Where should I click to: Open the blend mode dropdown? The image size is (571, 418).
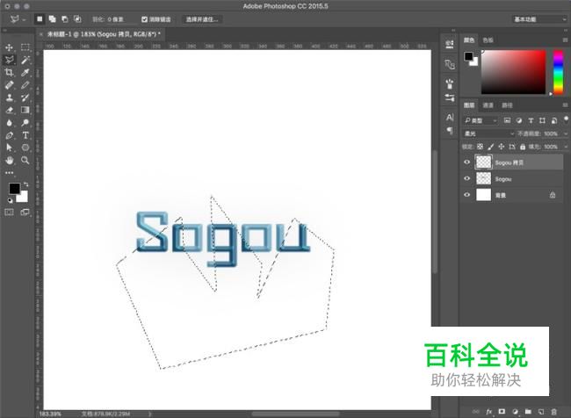click(488, 133)
